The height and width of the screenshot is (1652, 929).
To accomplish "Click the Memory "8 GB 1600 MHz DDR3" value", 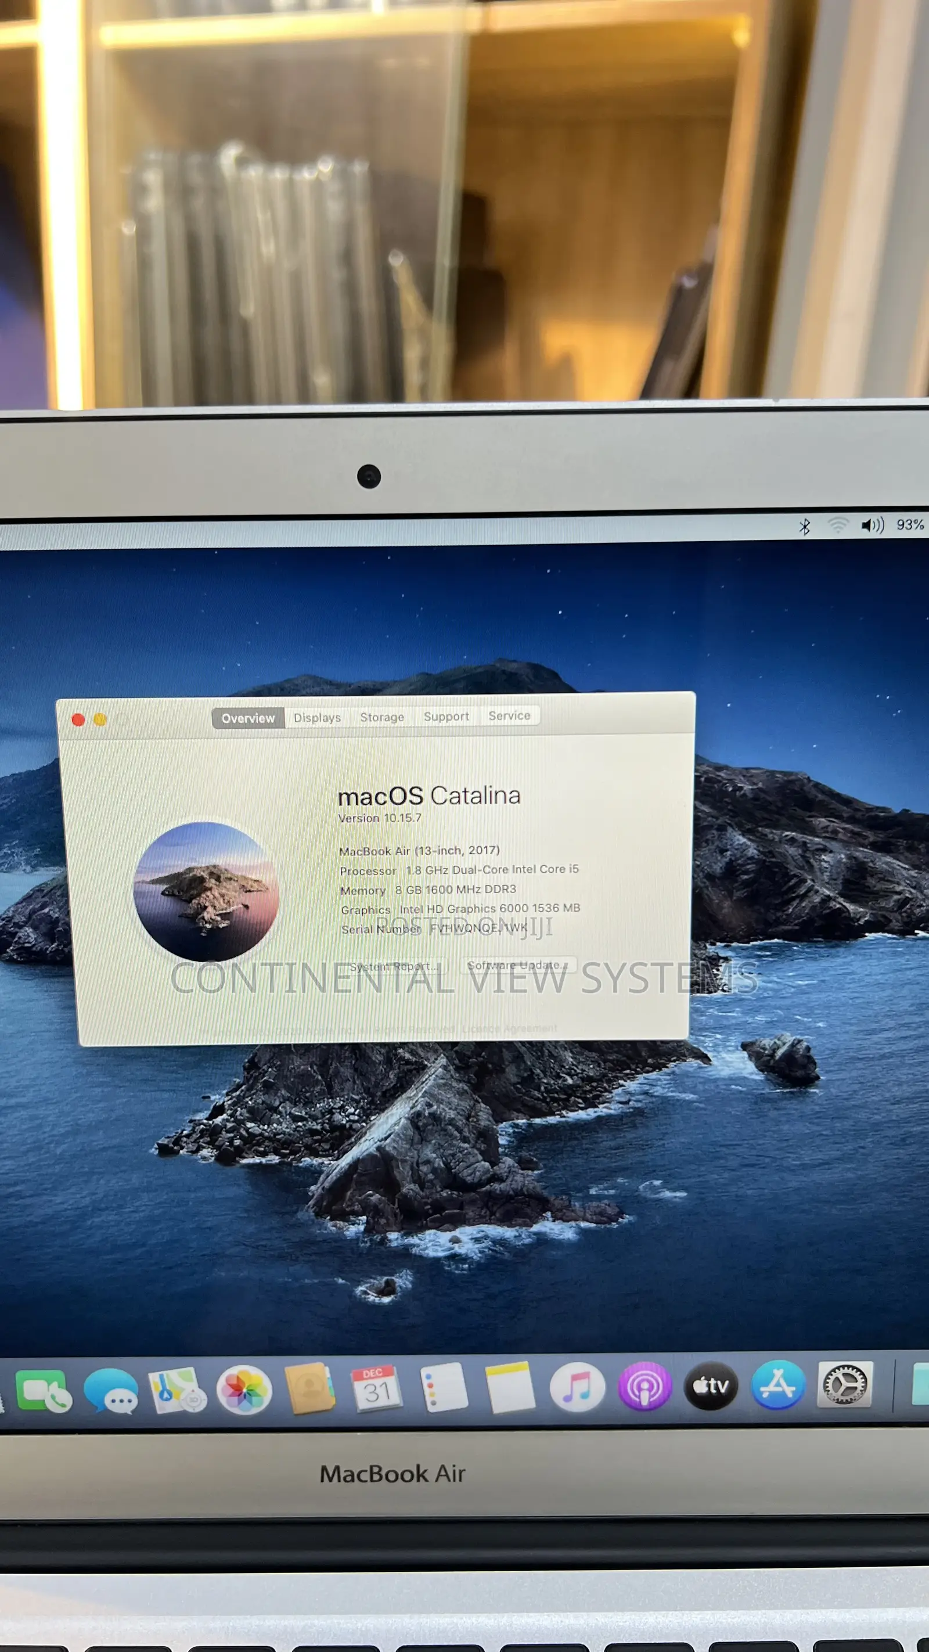I will pyautogui.click(x=456, y=890).
